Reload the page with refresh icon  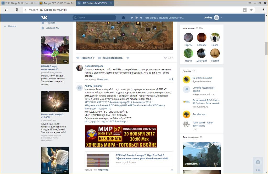coord(25,10)
